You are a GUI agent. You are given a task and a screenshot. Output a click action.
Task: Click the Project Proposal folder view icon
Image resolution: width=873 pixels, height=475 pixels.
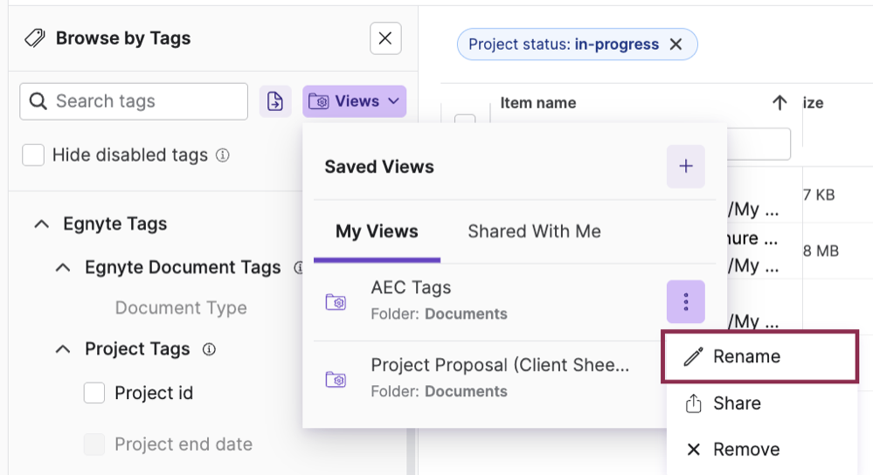[x=336, y=379]
